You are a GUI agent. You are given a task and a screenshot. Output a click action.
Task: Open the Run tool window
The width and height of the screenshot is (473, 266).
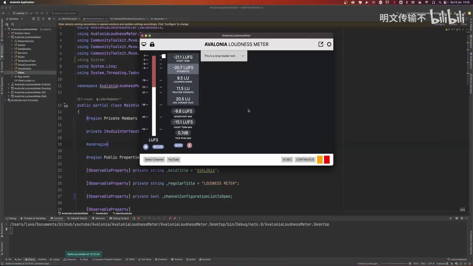tap(18, 259)
